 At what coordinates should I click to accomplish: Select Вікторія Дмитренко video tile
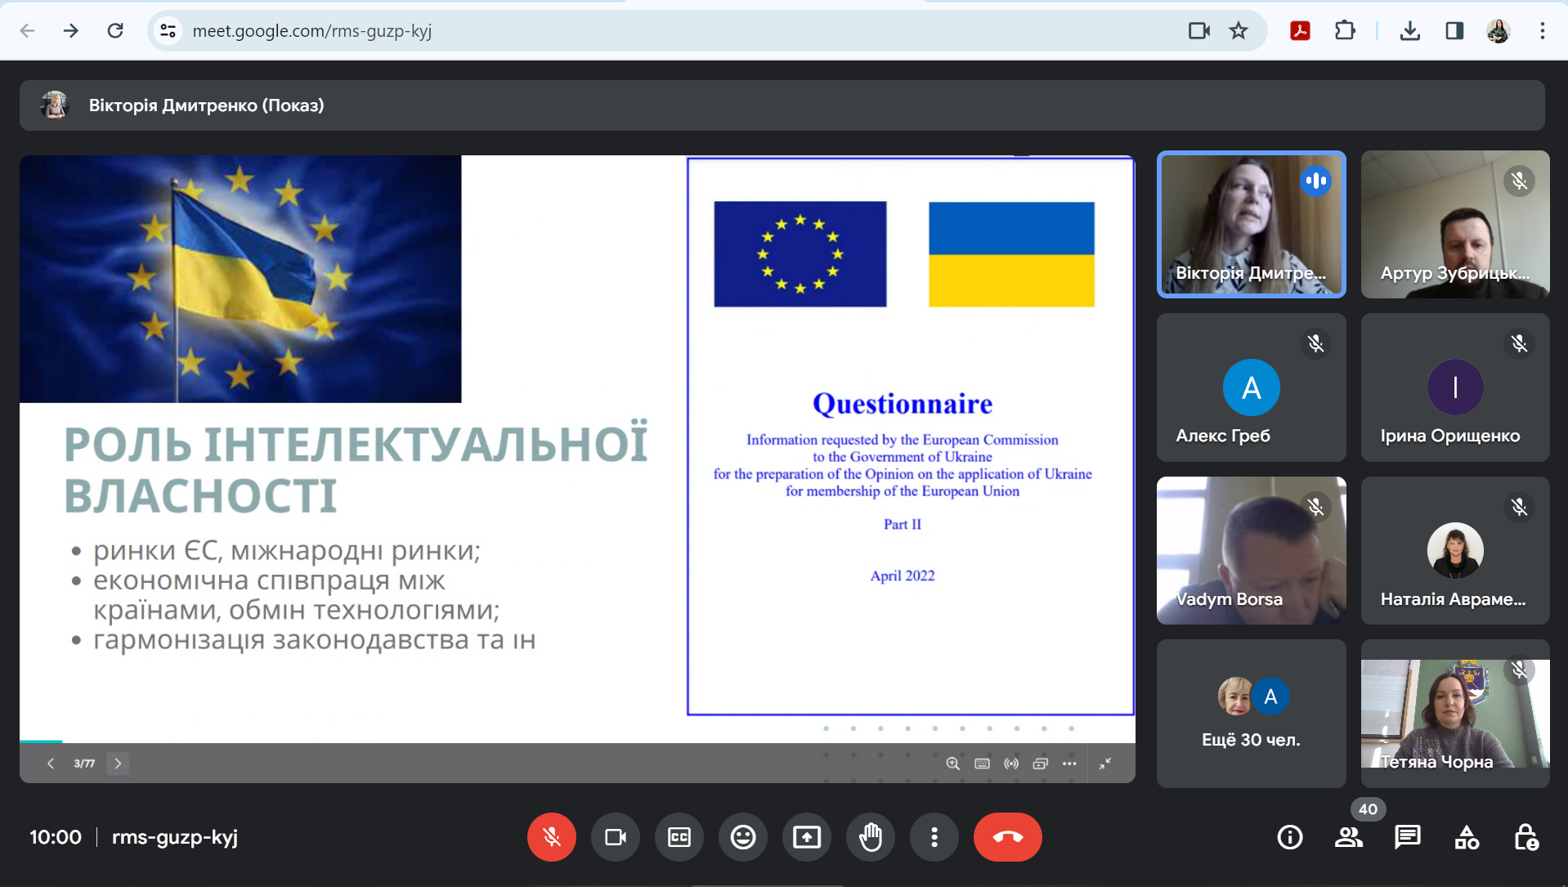click(x=1251, y=224)
